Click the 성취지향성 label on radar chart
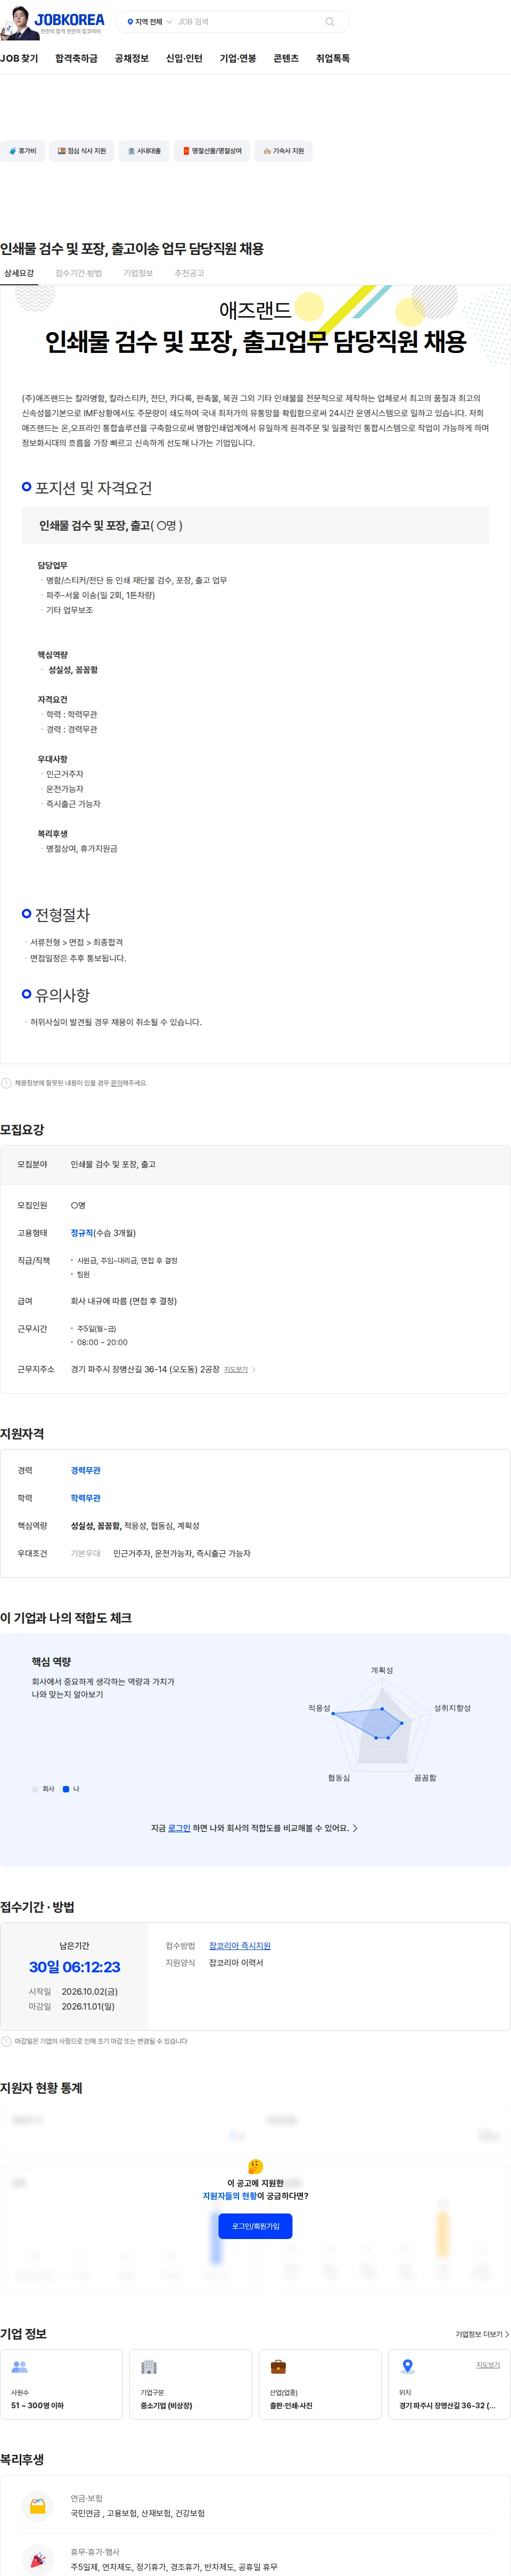 point(452,1708)
